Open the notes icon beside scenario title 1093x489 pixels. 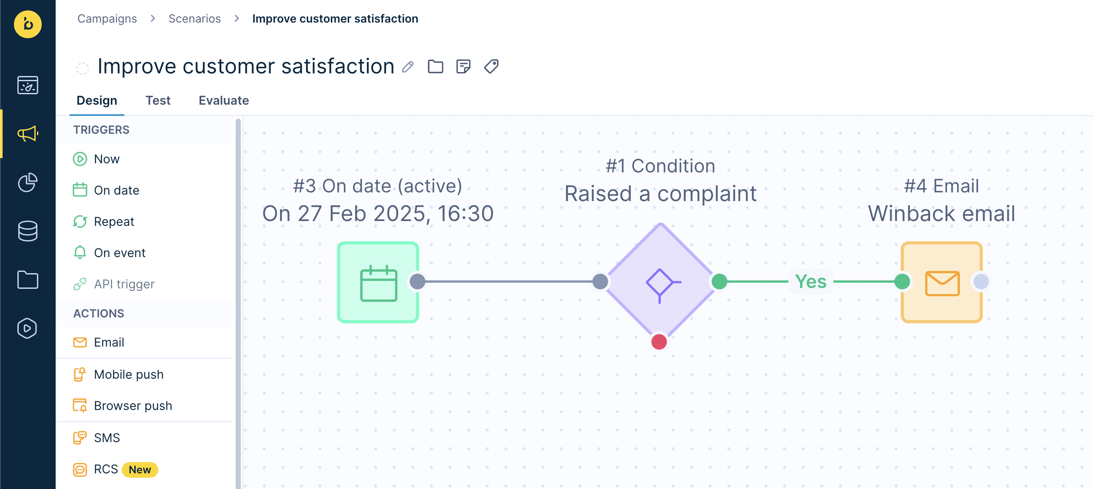(463, 66)
